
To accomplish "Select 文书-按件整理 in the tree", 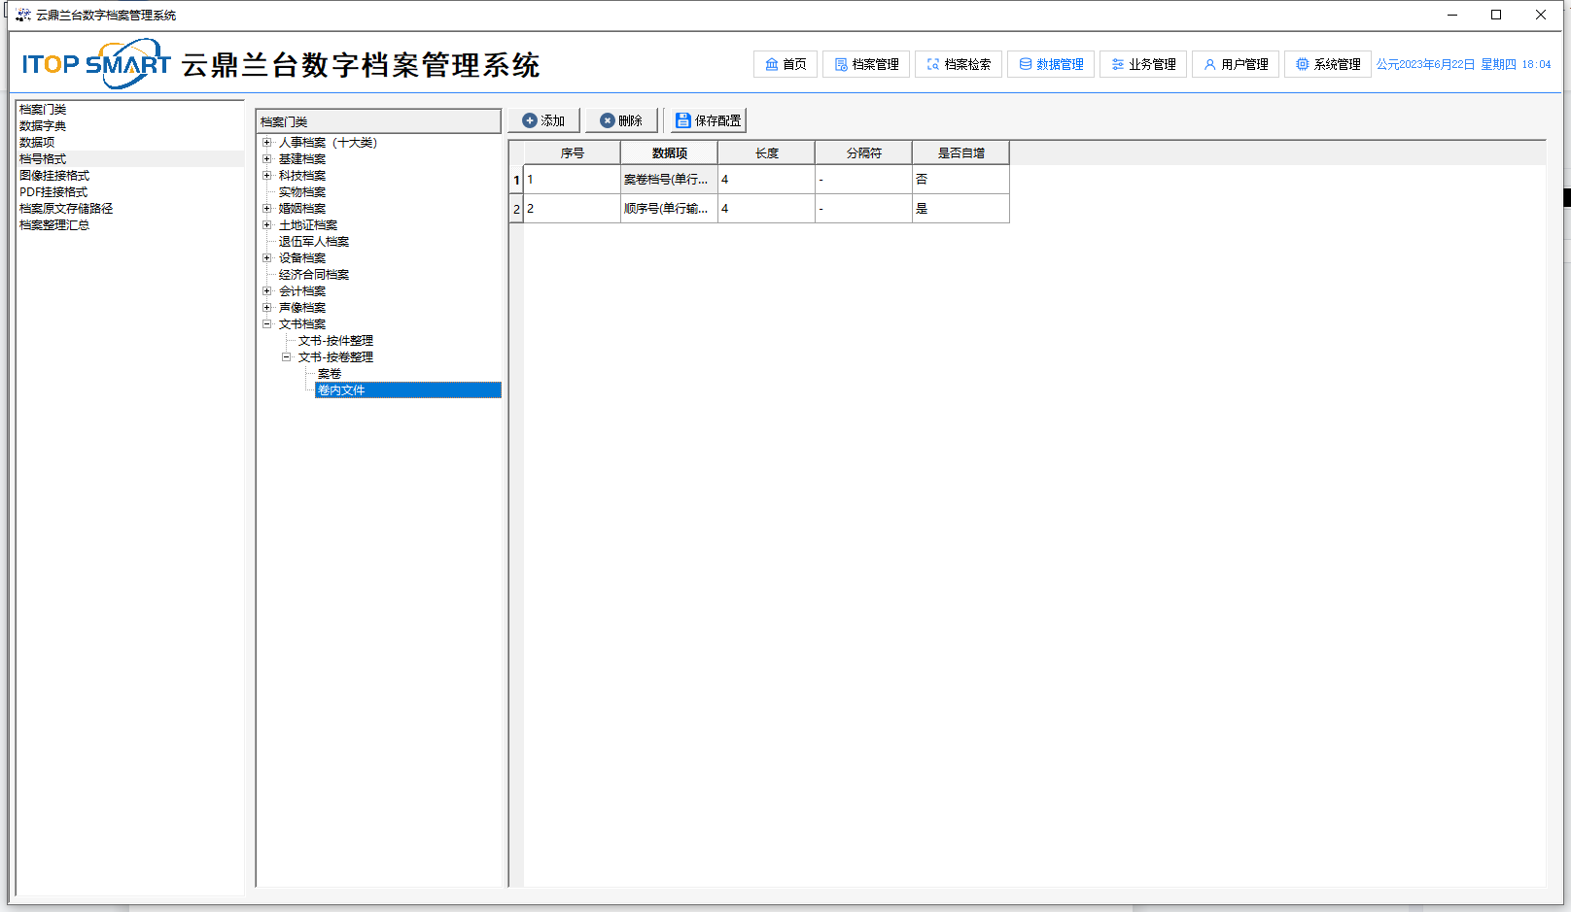I will [x=335, y=341].
